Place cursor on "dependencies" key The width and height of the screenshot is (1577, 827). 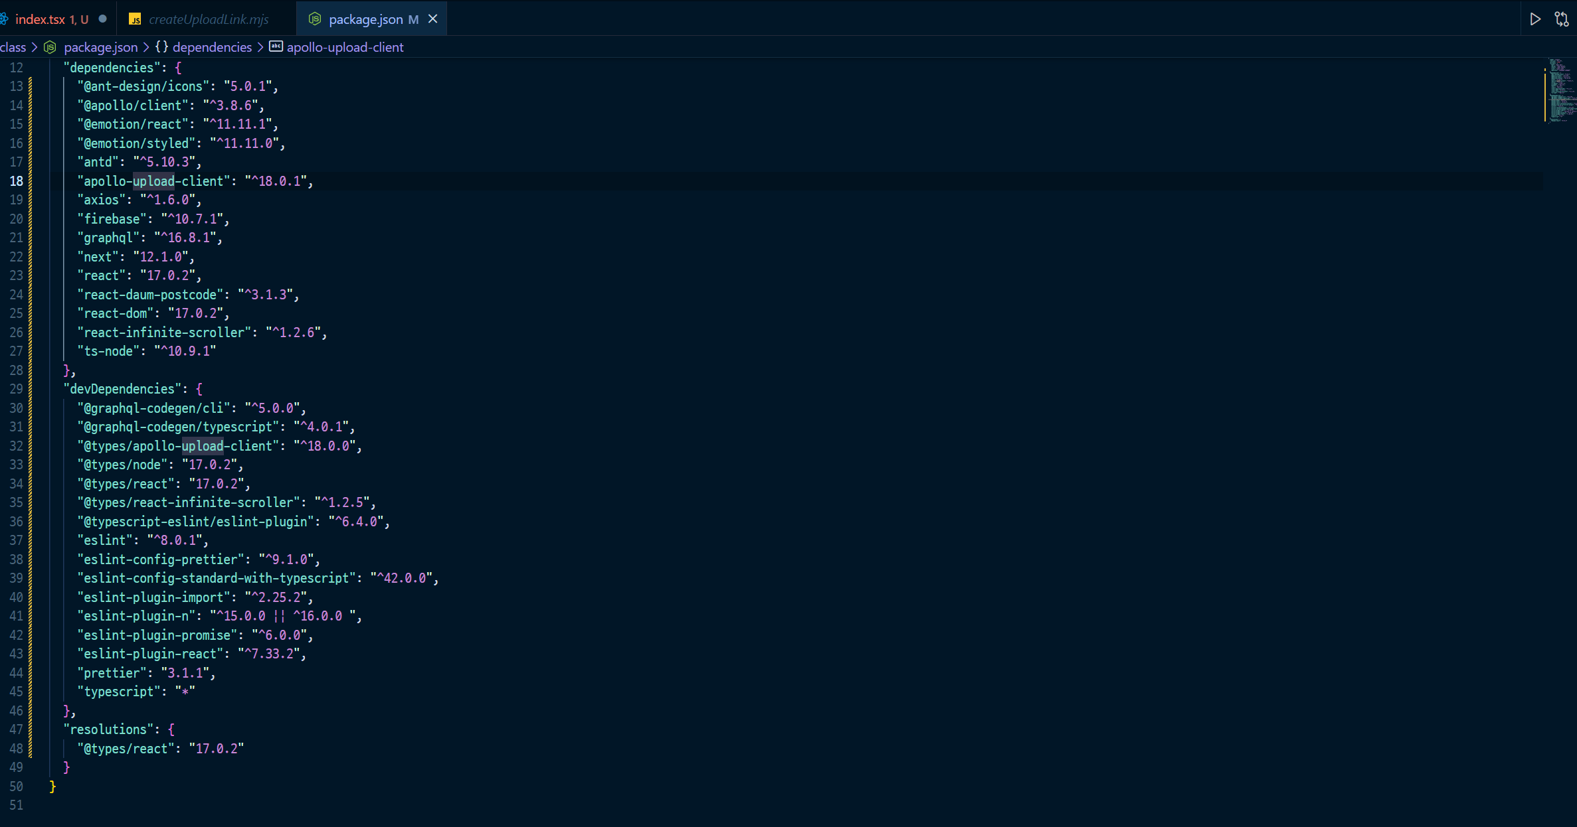coord(112,68)
